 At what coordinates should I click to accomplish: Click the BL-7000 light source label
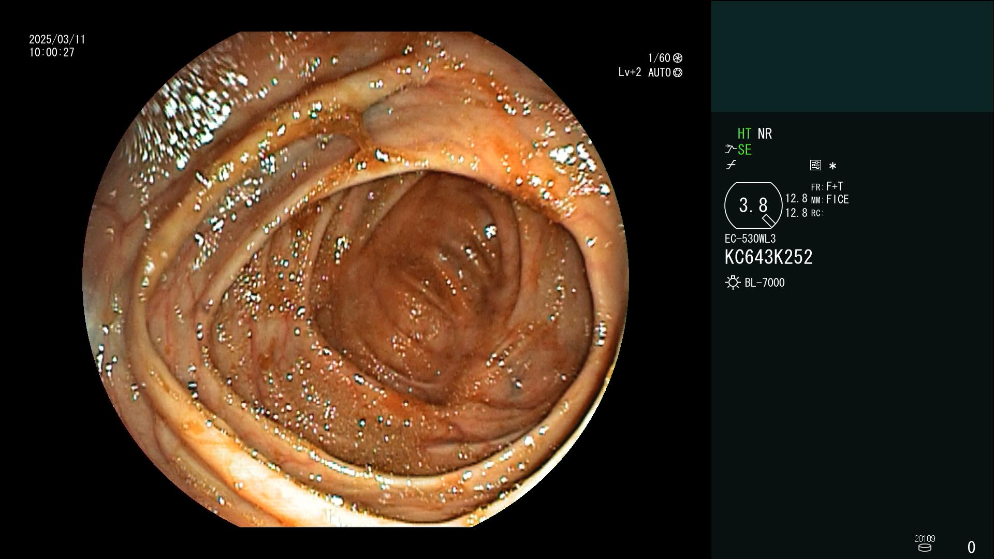[765, 283]
